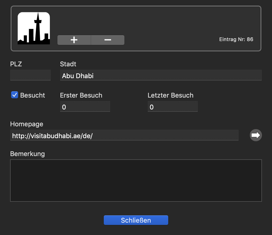Remove the entry with minus button
The image size is (272, 235).
pyautogui.click(x=108, y=40)
